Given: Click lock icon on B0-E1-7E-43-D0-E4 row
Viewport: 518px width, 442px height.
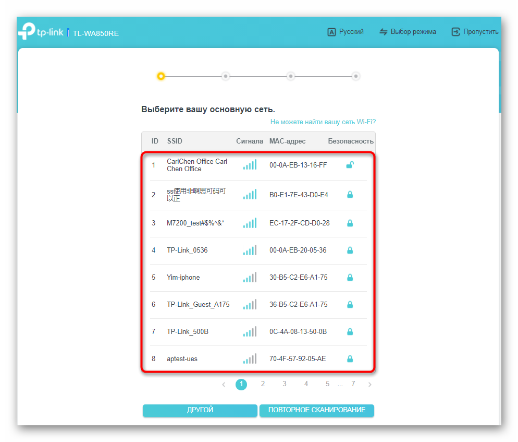Looking at the screenshot, I should 350,195.
